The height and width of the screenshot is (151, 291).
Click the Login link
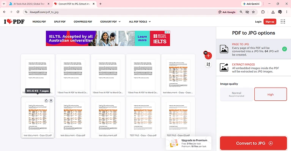point(258,22)
